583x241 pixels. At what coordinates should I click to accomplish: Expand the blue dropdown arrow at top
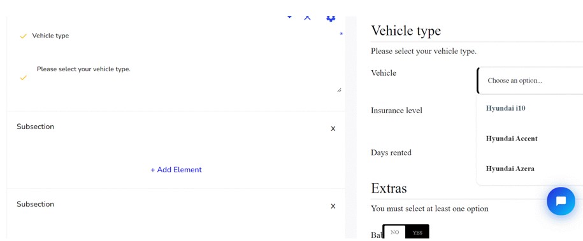tap(290, 17)
